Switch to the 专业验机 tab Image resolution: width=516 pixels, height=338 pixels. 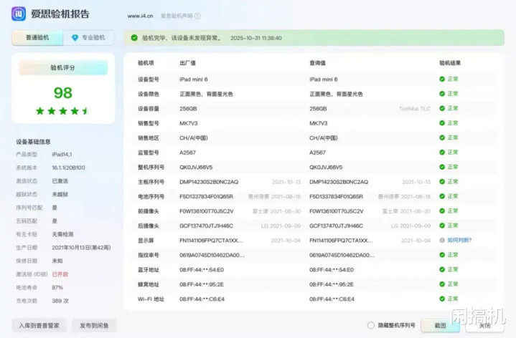coord(89,38)
